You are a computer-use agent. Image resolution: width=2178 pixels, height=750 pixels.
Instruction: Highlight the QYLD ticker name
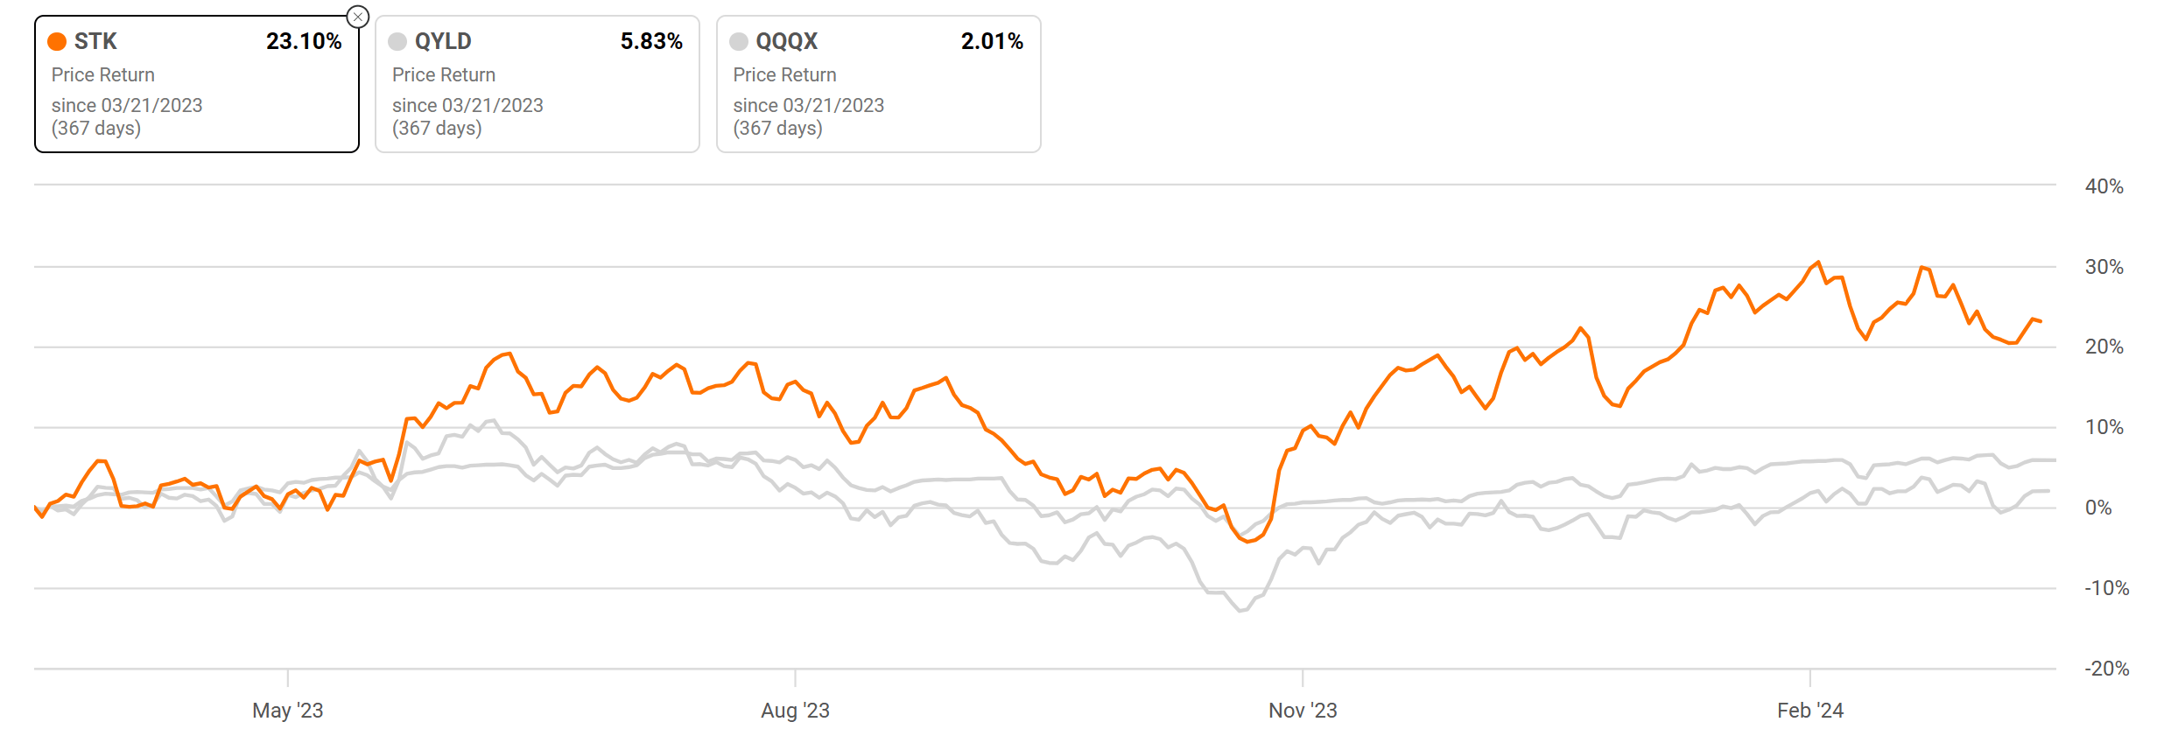coord(443,41)
